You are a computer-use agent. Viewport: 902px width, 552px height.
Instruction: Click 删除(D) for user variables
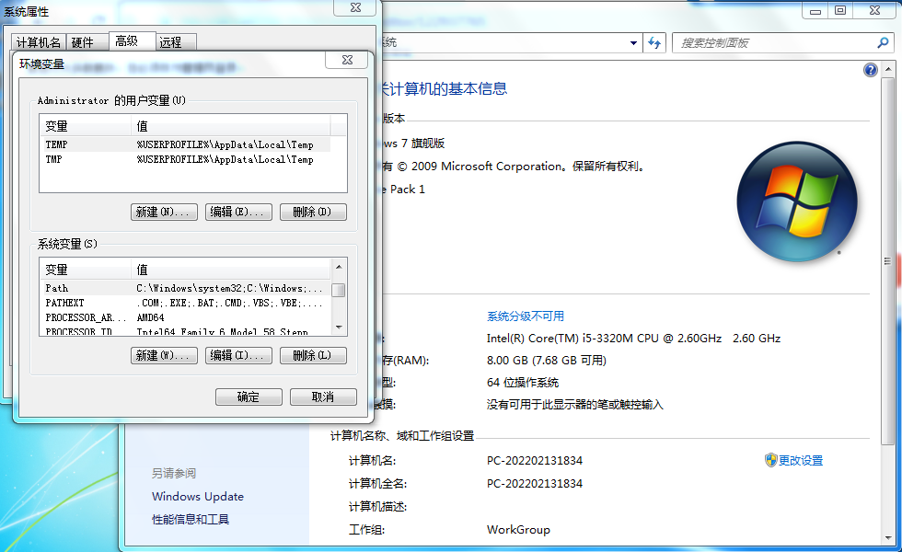coord(313,212)
